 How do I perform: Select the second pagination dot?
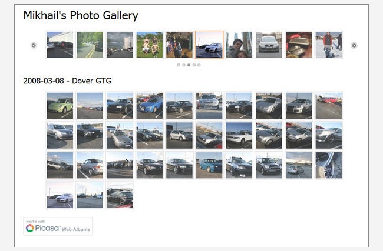click(x=184, y=65)
